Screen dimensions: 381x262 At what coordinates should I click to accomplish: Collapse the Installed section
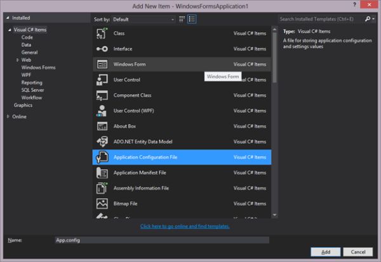[x=8, y=18]
